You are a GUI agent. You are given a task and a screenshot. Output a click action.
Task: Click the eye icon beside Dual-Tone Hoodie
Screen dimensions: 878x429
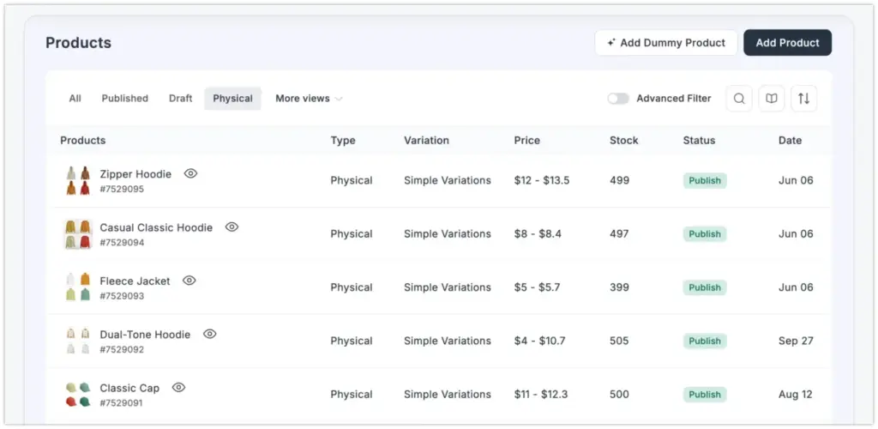(210, 334)
